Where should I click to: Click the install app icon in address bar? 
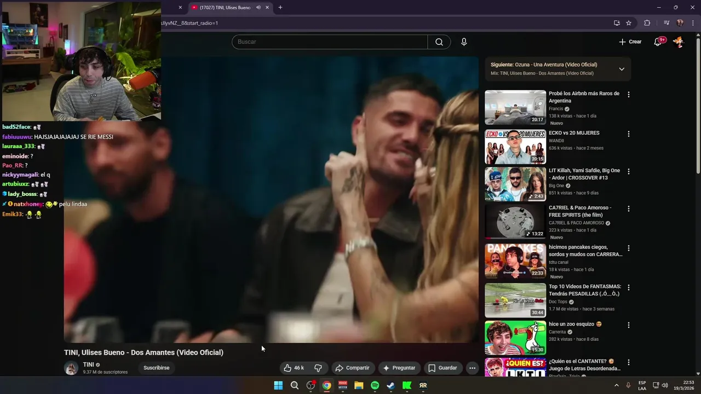[x=617, y=23]
